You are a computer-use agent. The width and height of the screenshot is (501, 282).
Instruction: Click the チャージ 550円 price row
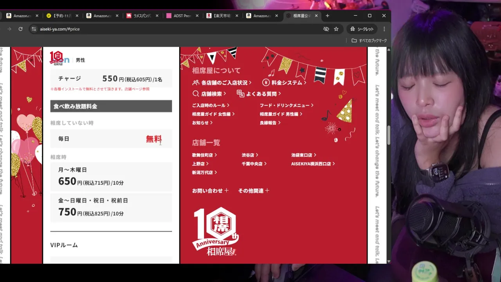click(x=111, y=79)
